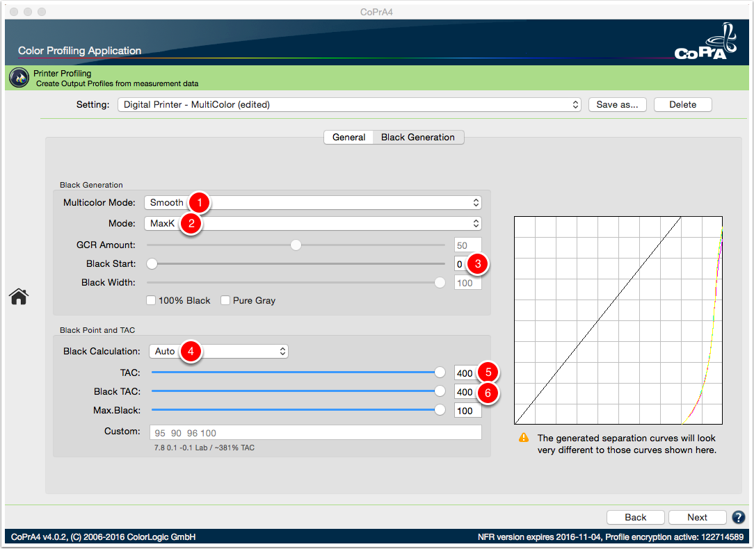754x549 pixels.
Task: Click the home icon on left sidebar
Action: point(19,296)
